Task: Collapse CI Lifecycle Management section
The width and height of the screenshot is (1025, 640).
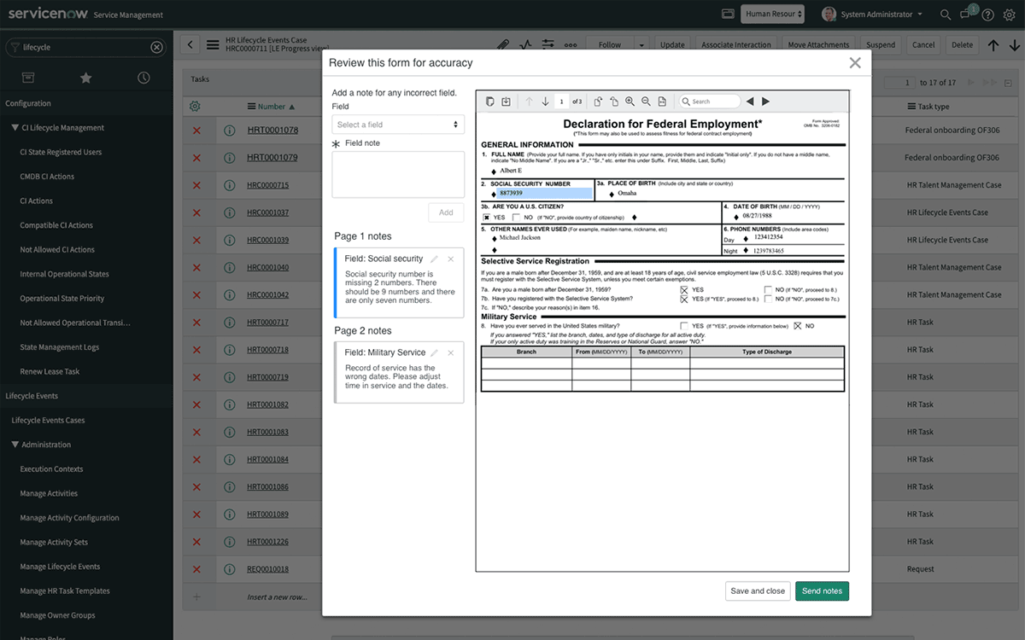Action: (x=15, y=128)
